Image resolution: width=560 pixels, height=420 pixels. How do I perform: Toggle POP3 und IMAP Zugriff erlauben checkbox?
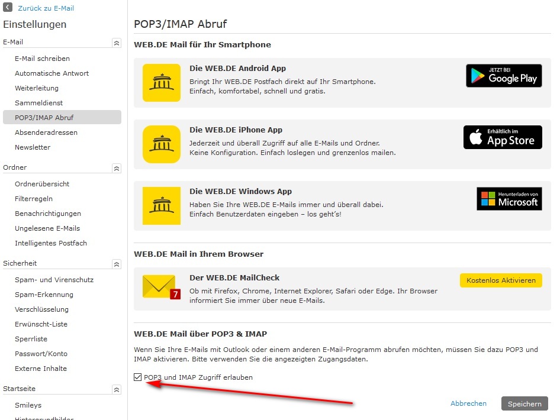[138, 377]
